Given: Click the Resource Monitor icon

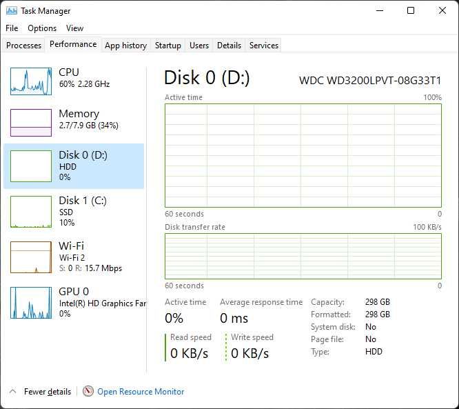Looking at the screenshot, I should click(x=88, y=391).
